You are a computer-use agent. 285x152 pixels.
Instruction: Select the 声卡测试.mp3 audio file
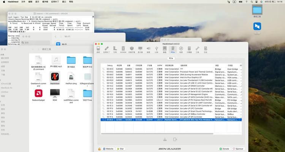coord(56,60)
